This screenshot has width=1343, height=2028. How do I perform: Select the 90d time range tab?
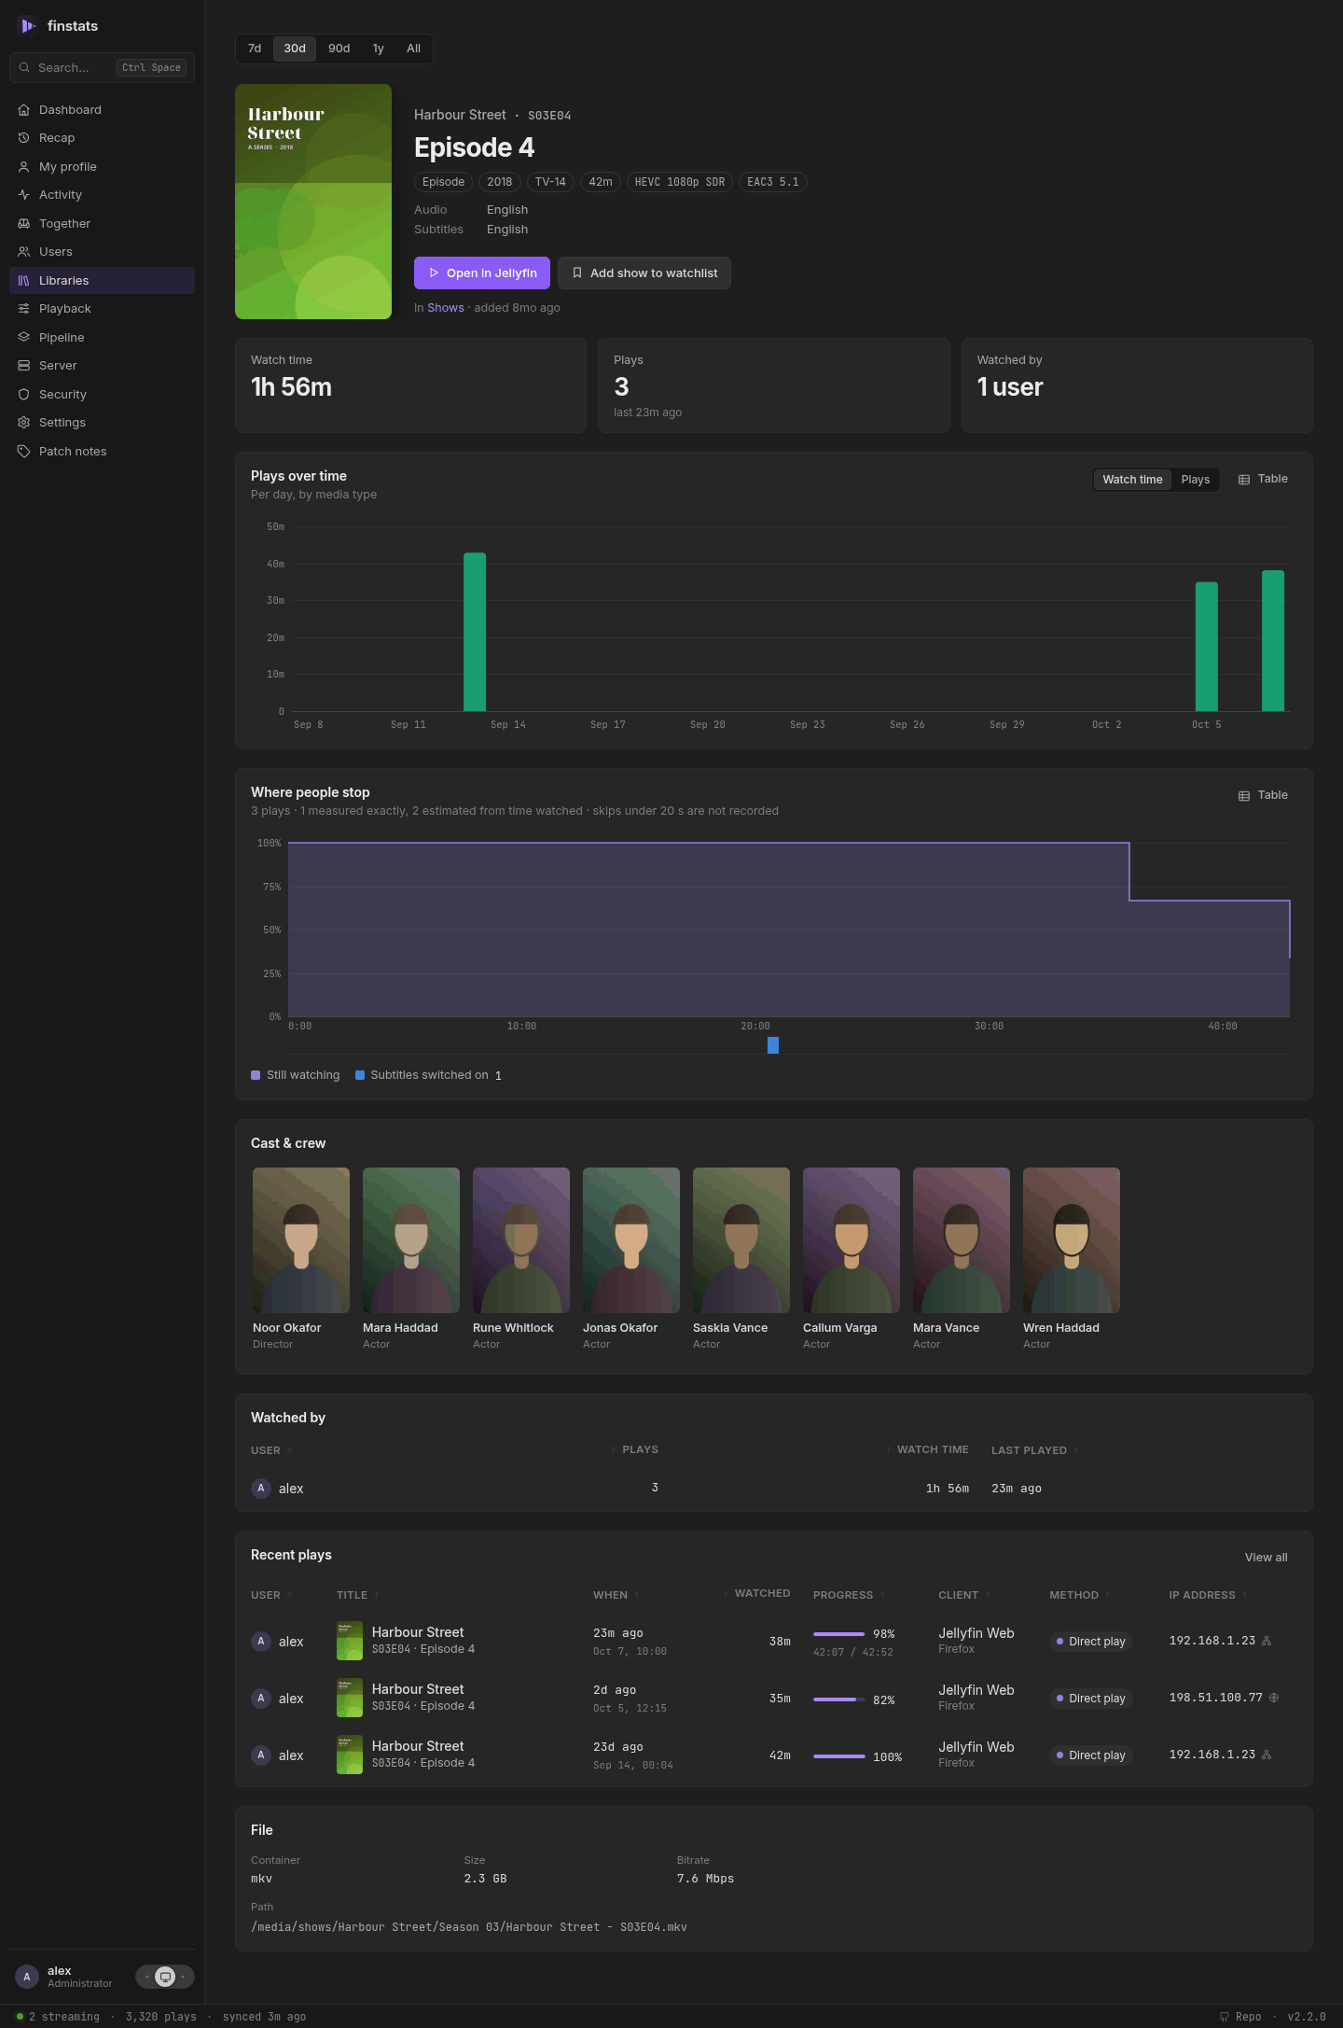pyautogui.click(x=339, y=49)
